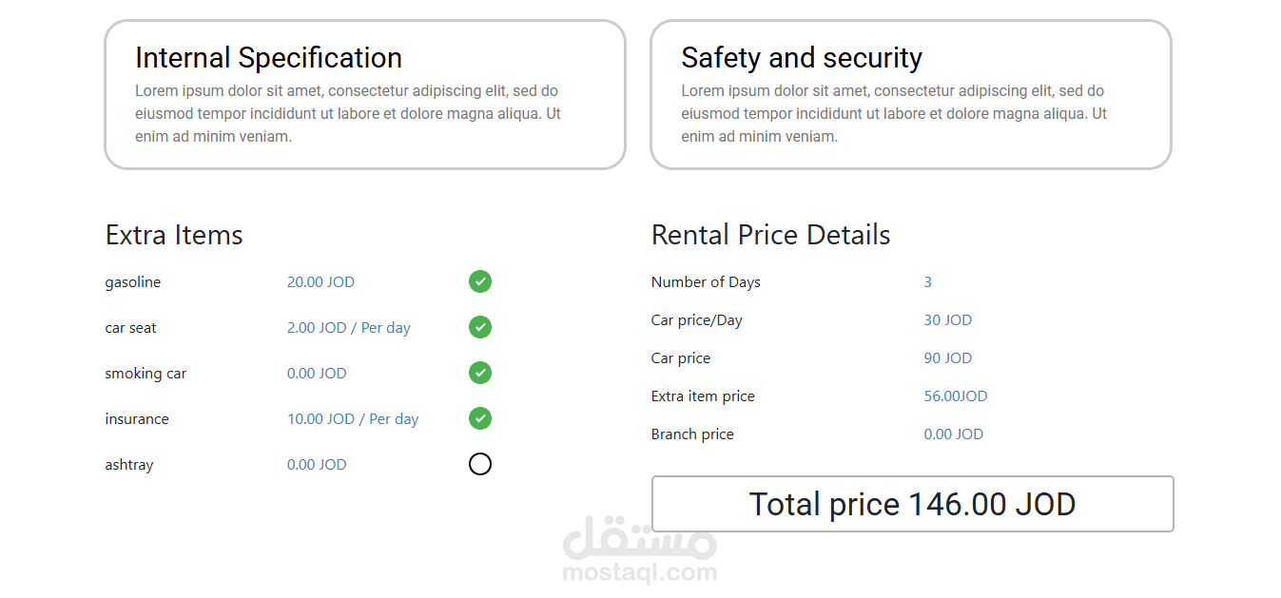Select the Car price/Day 30 JOD value
The height and width of the screenshot is (598, 1281).
(x=947, y=320)
